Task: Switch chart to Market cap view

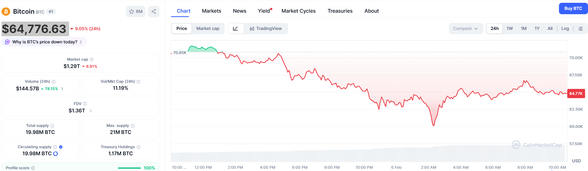Action: (x=208, y=29)
